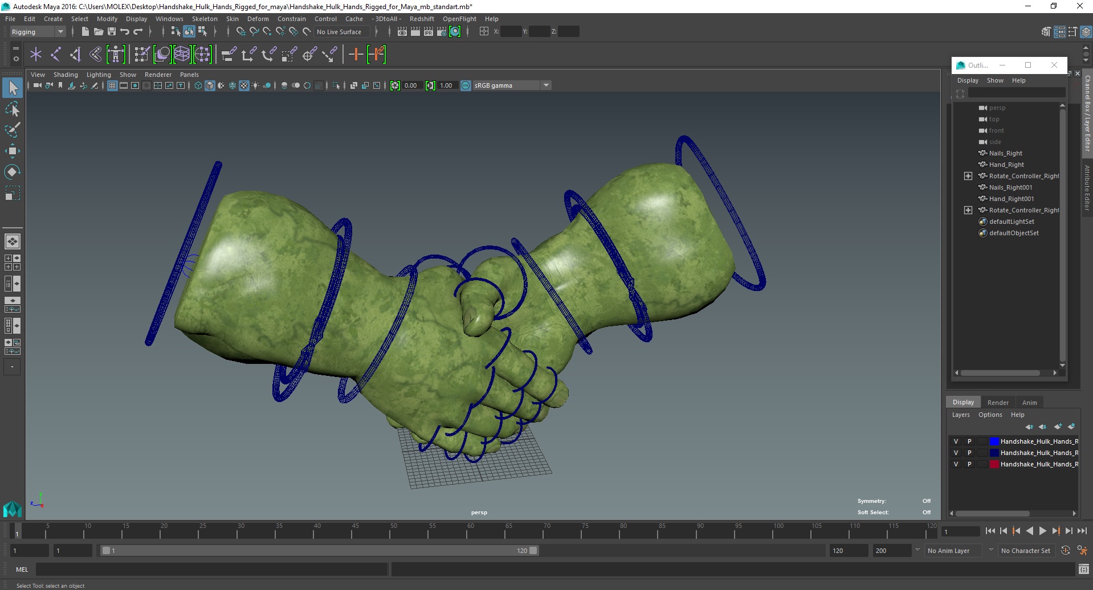Click the Lattice deformer shelf icon

pos(182,55)
